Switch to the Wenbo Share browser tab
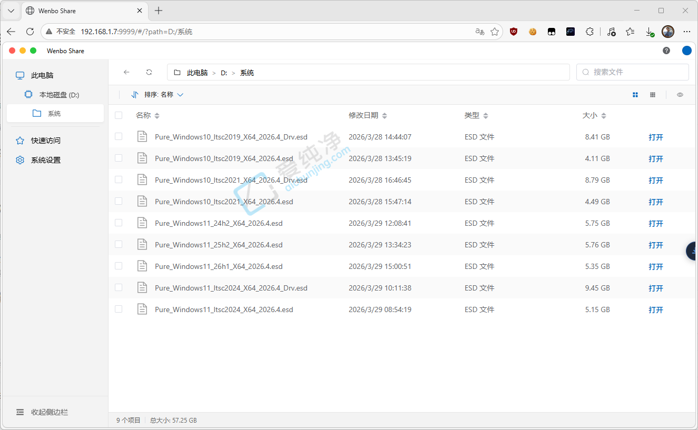Image resolution: width=698 pixels, height=430 pixels. pos(84,11)
